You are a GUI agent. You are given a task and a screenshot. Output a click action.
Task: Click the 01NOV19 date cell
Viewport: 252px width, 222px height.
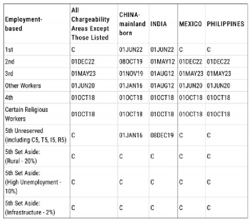131,74
